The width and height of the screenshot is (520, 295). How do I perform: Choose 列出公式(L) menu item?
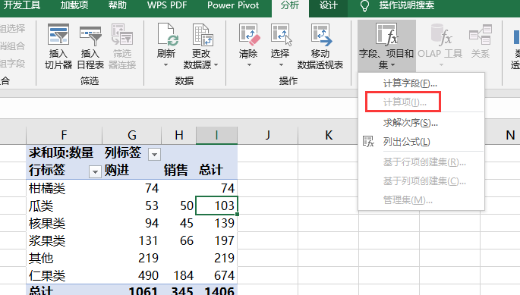(421, 142)
